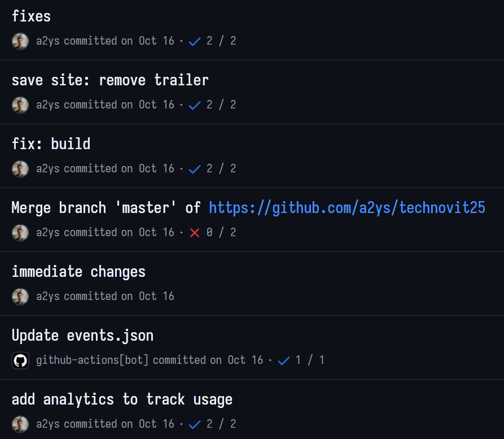504x439 pixels.
Task: Open check status of 'Update events.json' commit
Action: (x=284, y=360)
